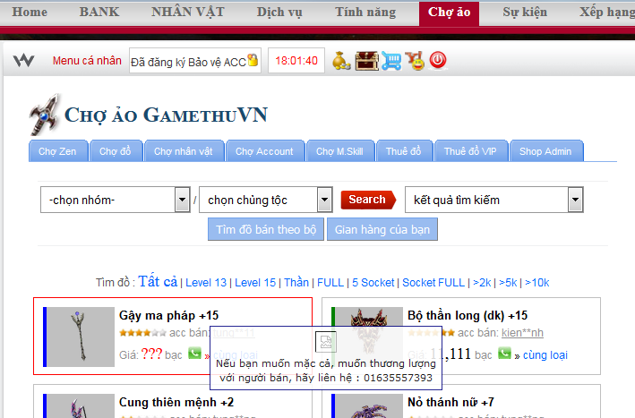Click the Gậy ma pháp star rating
635x418 pixels.
[x=142, y=333]
